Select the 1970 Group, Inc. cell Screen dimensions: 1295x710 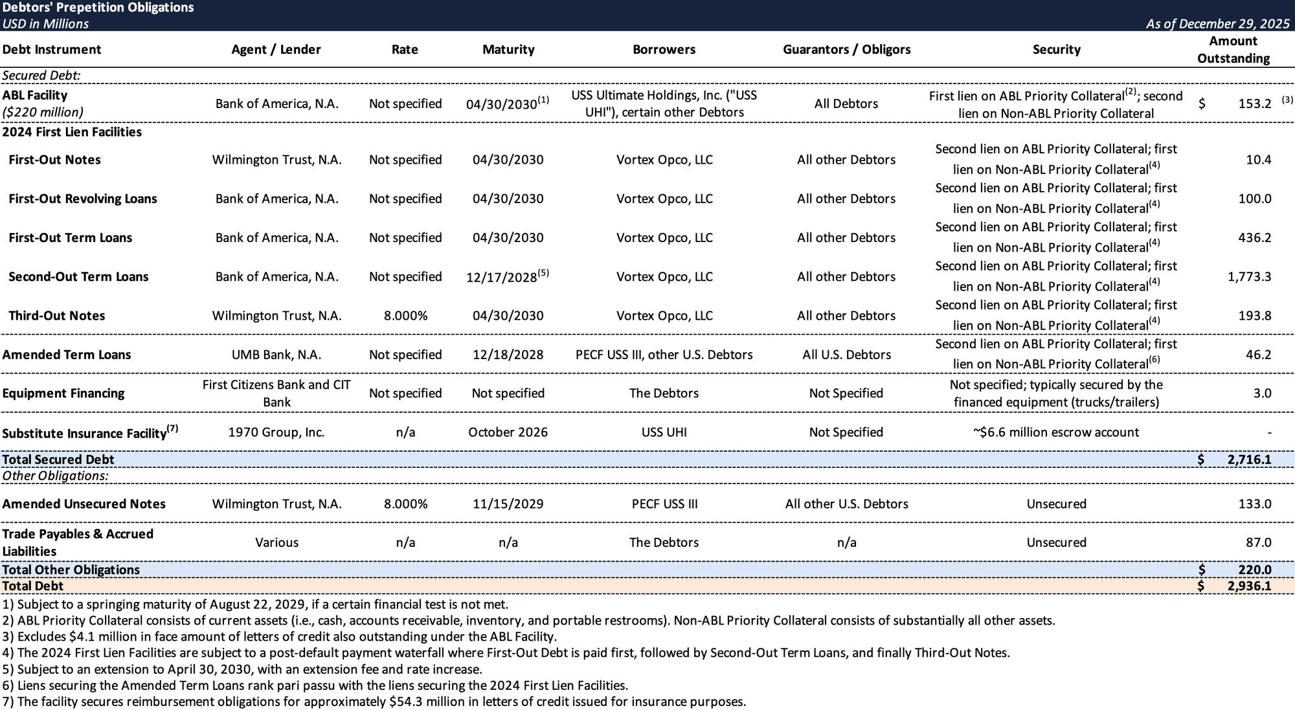[276, 432]
